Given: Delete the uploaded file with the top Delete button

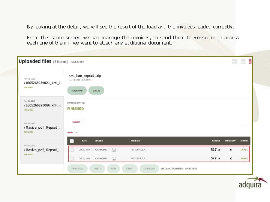Looking at the screenshot, I should [x=96, y=91].
